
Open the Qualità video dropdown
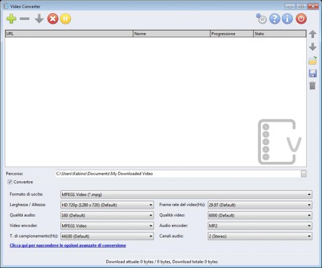coord(260,215)
